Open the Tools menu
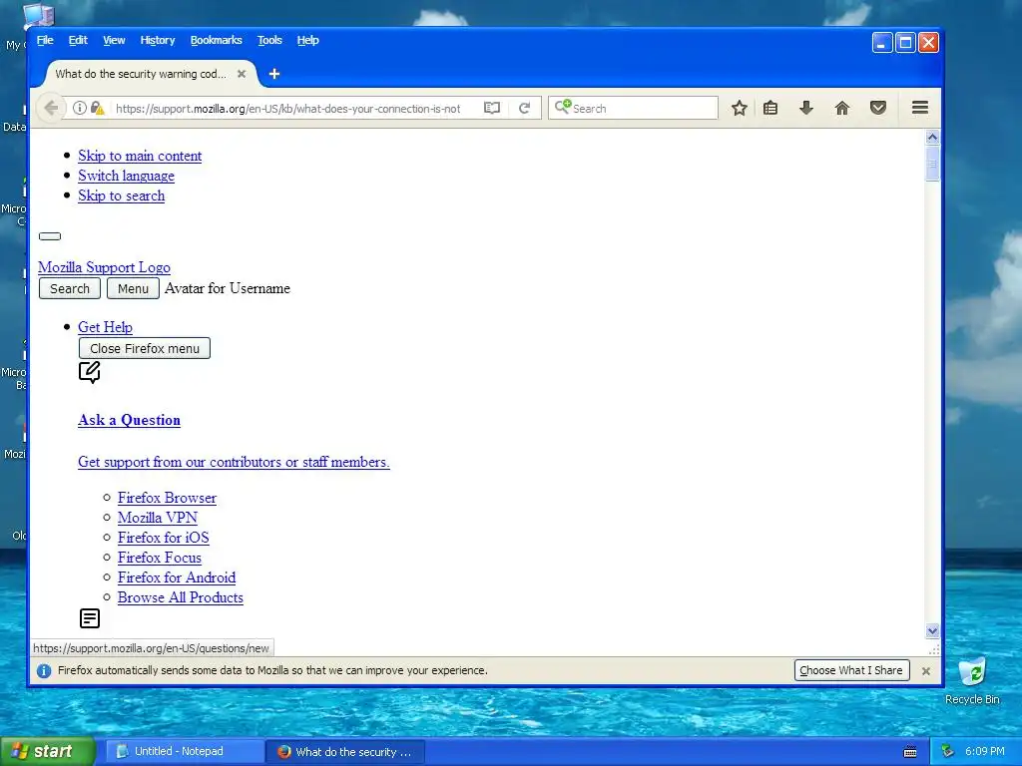The height and width of the screenshot is (766, 1022). [269, 40]
